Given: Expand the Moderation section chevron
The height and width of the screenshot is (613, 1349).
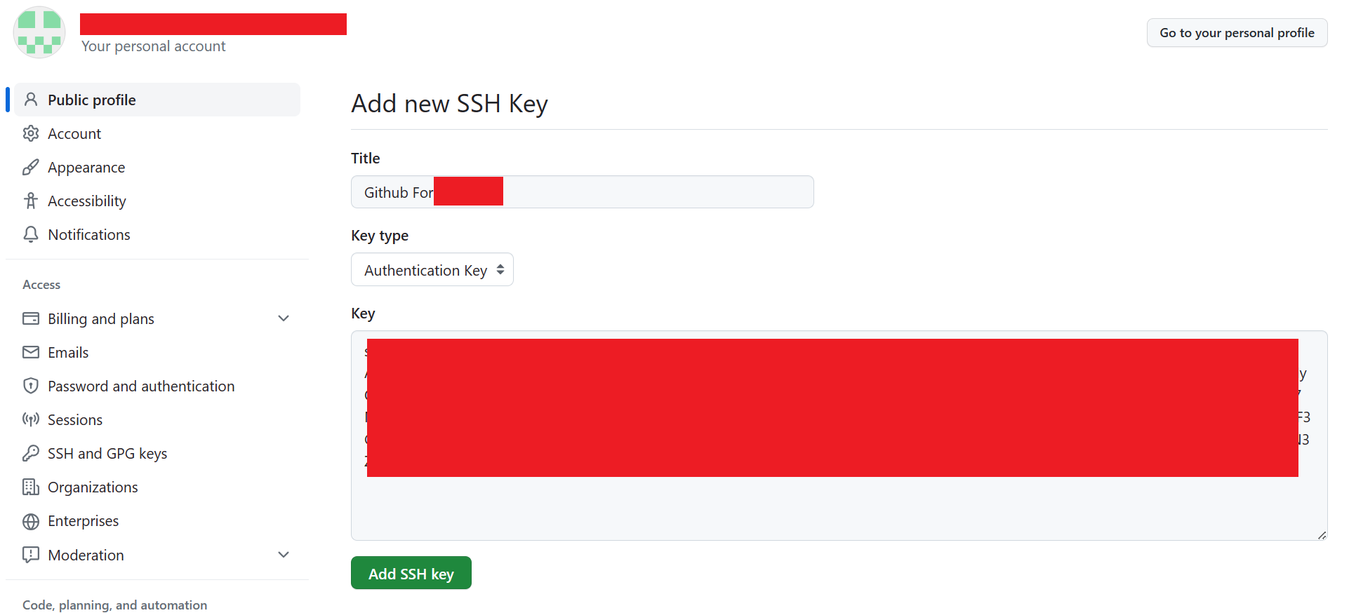Looking at the screenshot, I should click(284, 555).
